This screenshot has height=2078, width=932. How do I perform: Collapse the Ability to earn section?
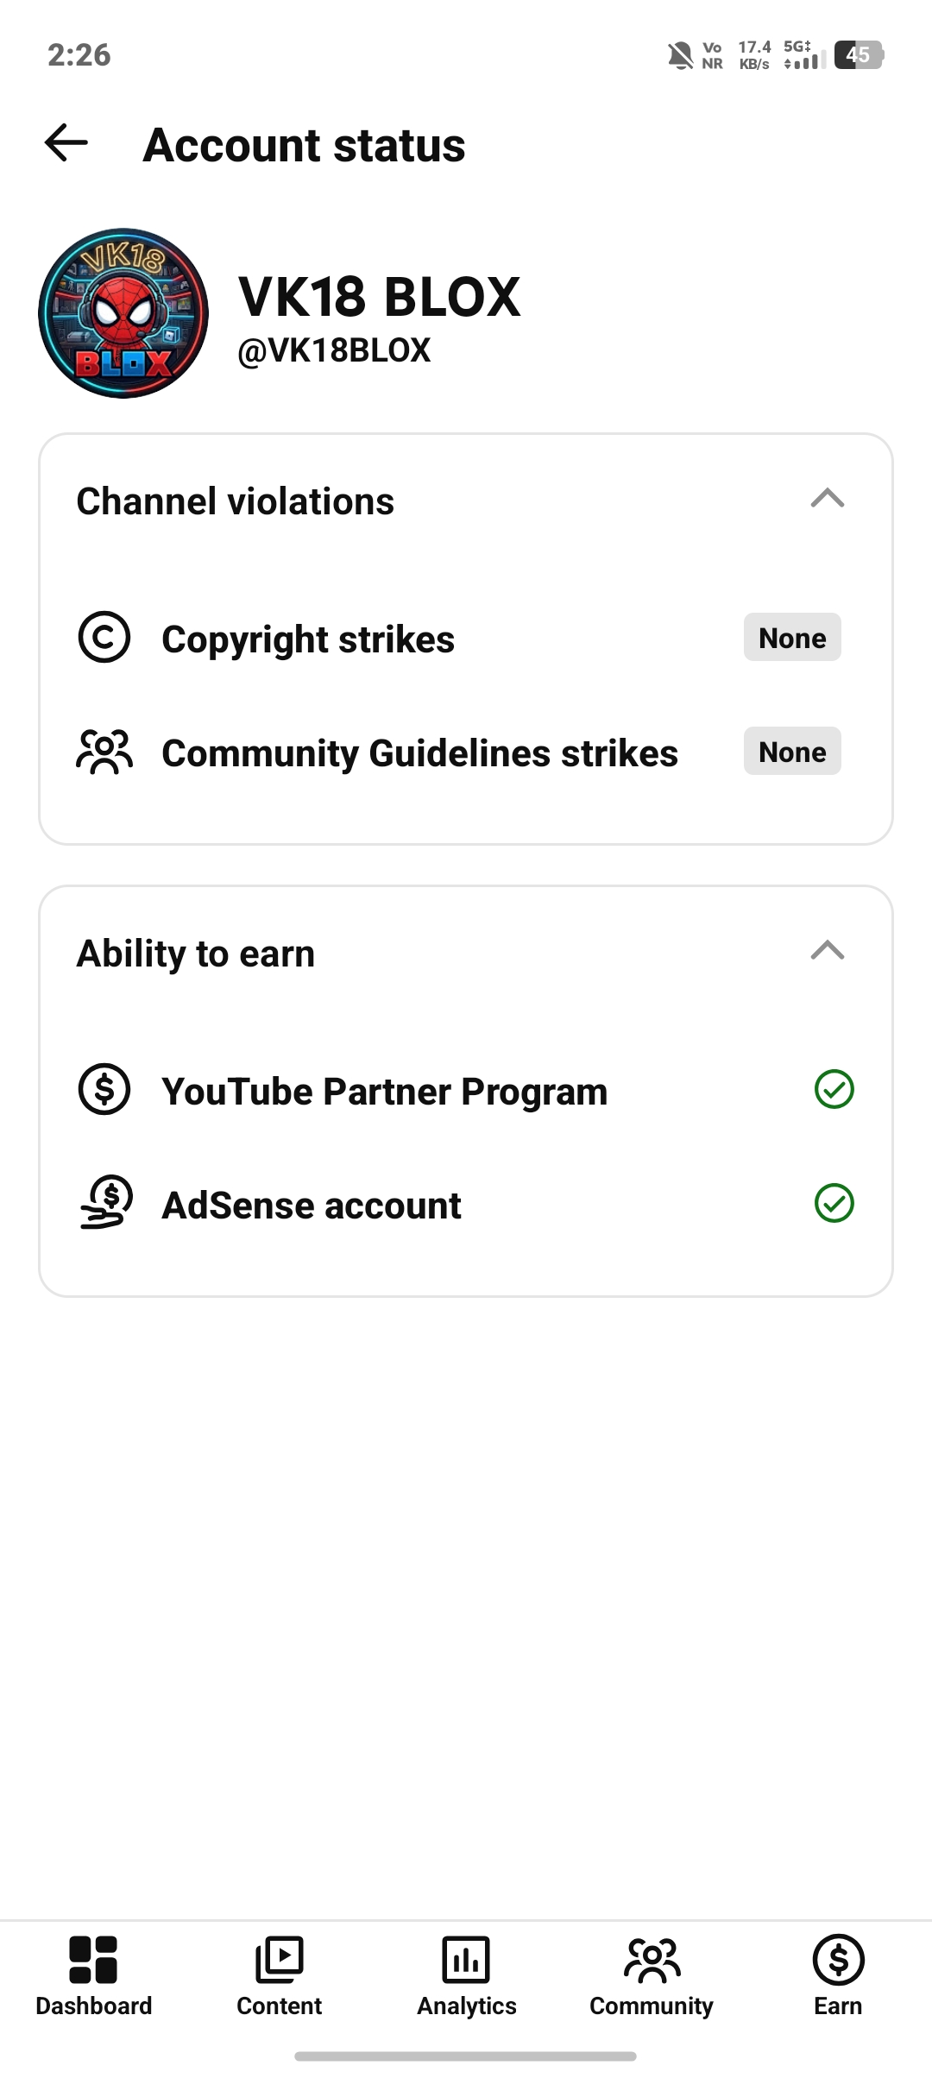[828, 951]
